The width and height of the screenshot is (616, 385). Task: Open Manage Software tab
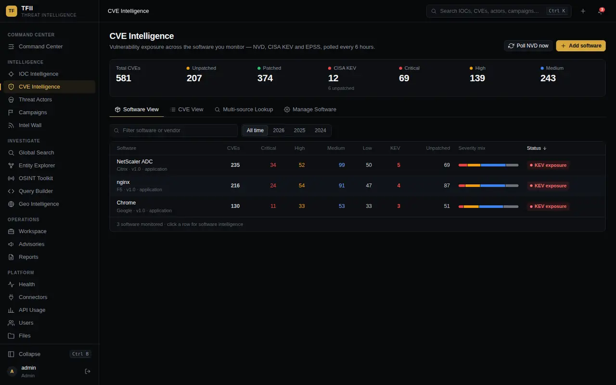[310, 110]
